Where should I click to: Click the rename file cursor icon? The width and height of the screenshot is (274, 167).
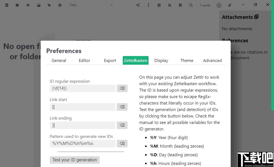click(x=148, y=5)
